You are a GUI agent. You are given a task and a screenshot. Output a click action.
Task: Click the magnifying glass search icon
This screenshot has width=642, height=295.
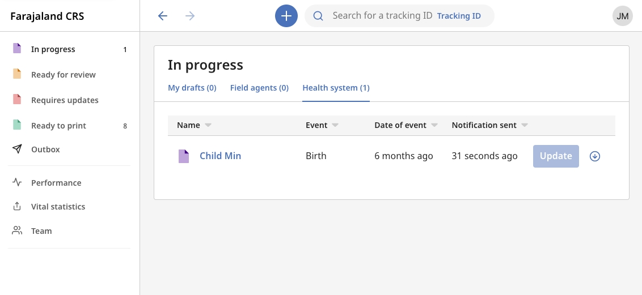coord(318,16)
